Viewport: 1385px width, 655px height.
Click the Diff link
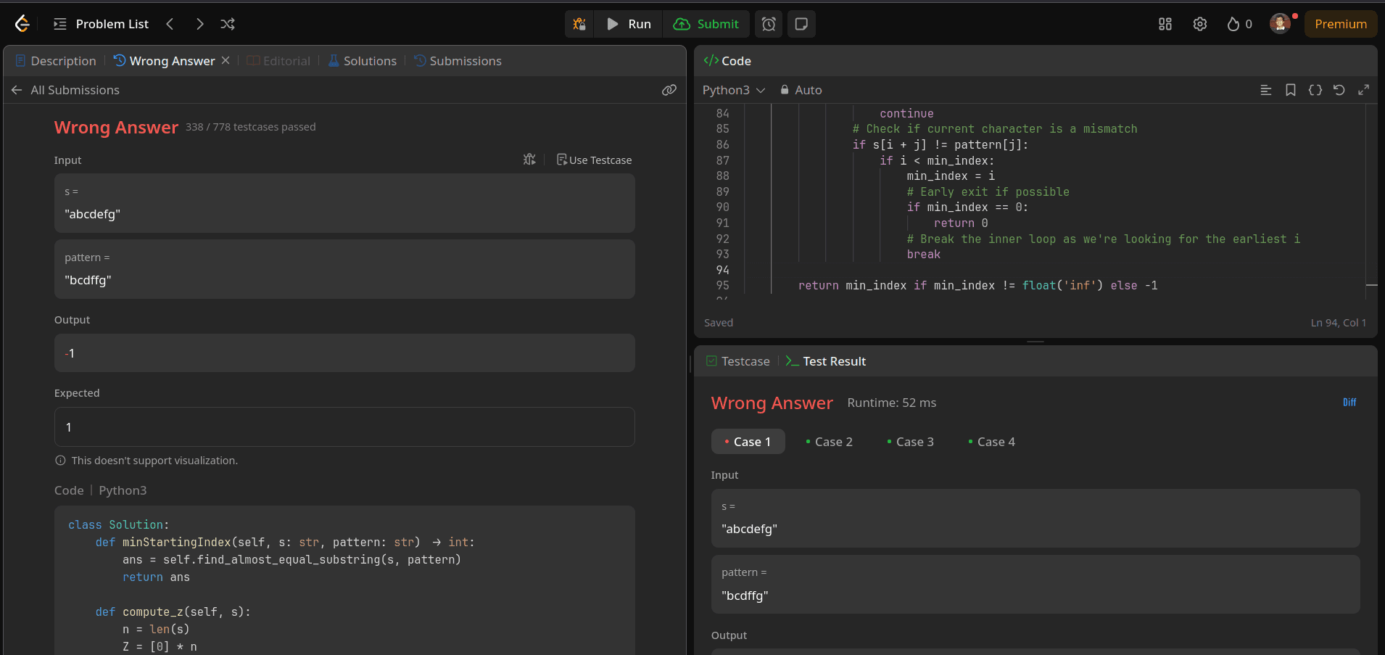pyautogui.click(x=1349, y=403)
